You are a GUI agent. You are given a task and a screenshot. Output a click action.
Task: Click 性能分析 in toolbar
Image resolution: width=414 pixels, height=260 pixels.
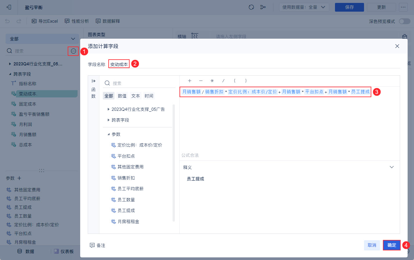(x=77, y=21)
